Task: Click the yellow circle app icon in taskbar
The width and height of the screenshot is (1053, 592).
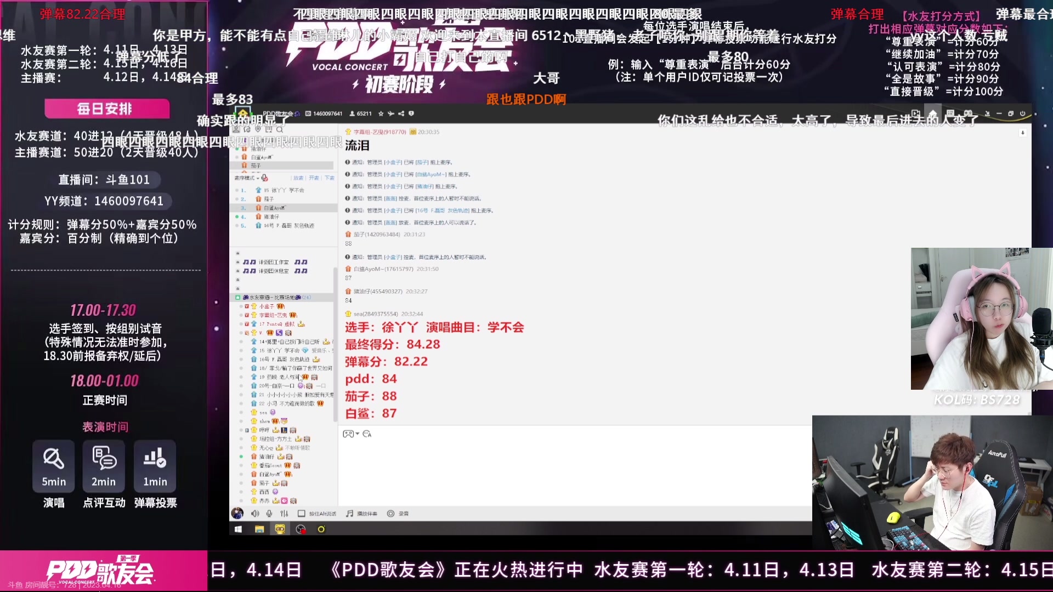Action: tap(321, 529)
